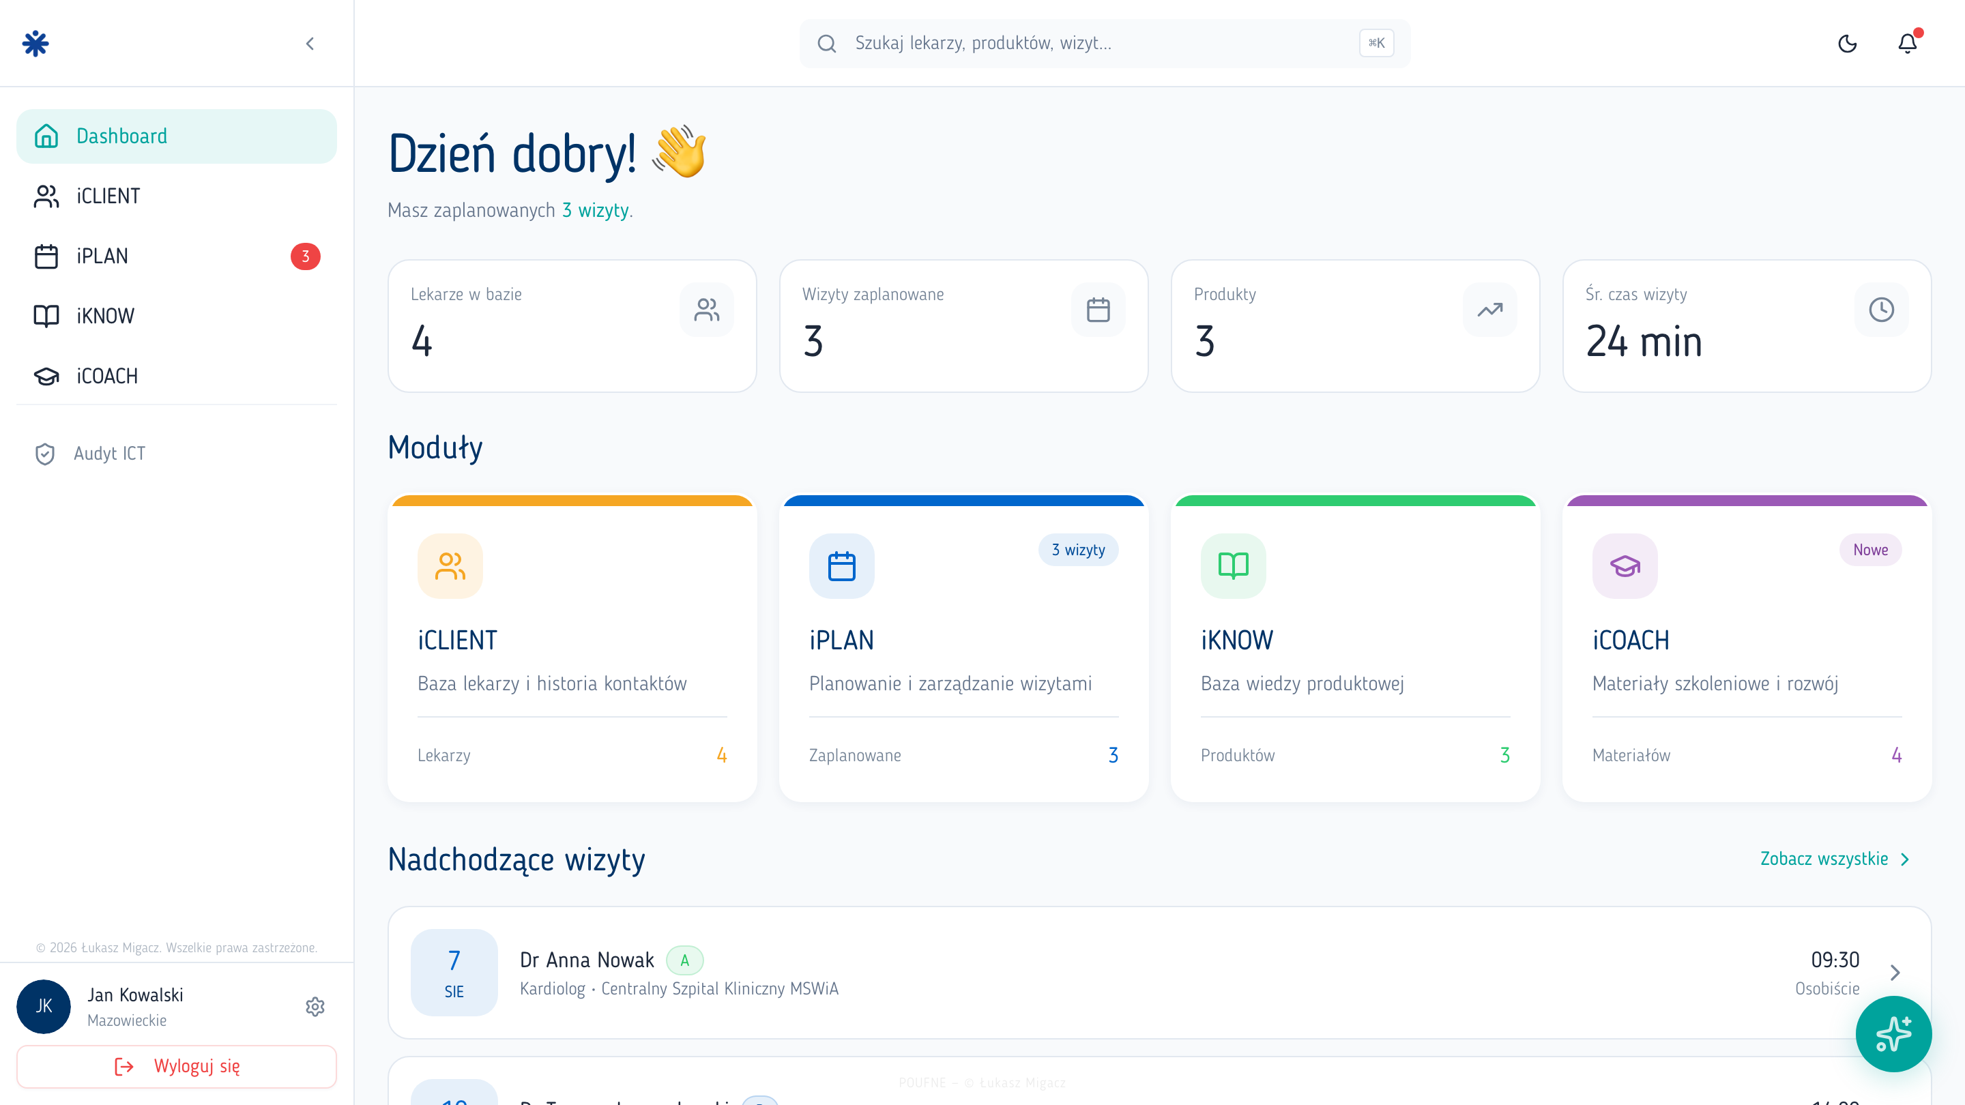Click the '3 wizyty' badge on iPLAN card
This screenshot has width=1965, height=1105.
coord(1078,550)
